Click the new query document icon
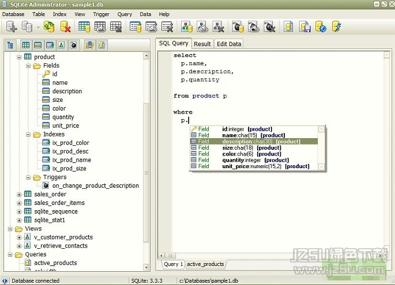The height and width of the screenshot is (285, 395). pos(288,26)
